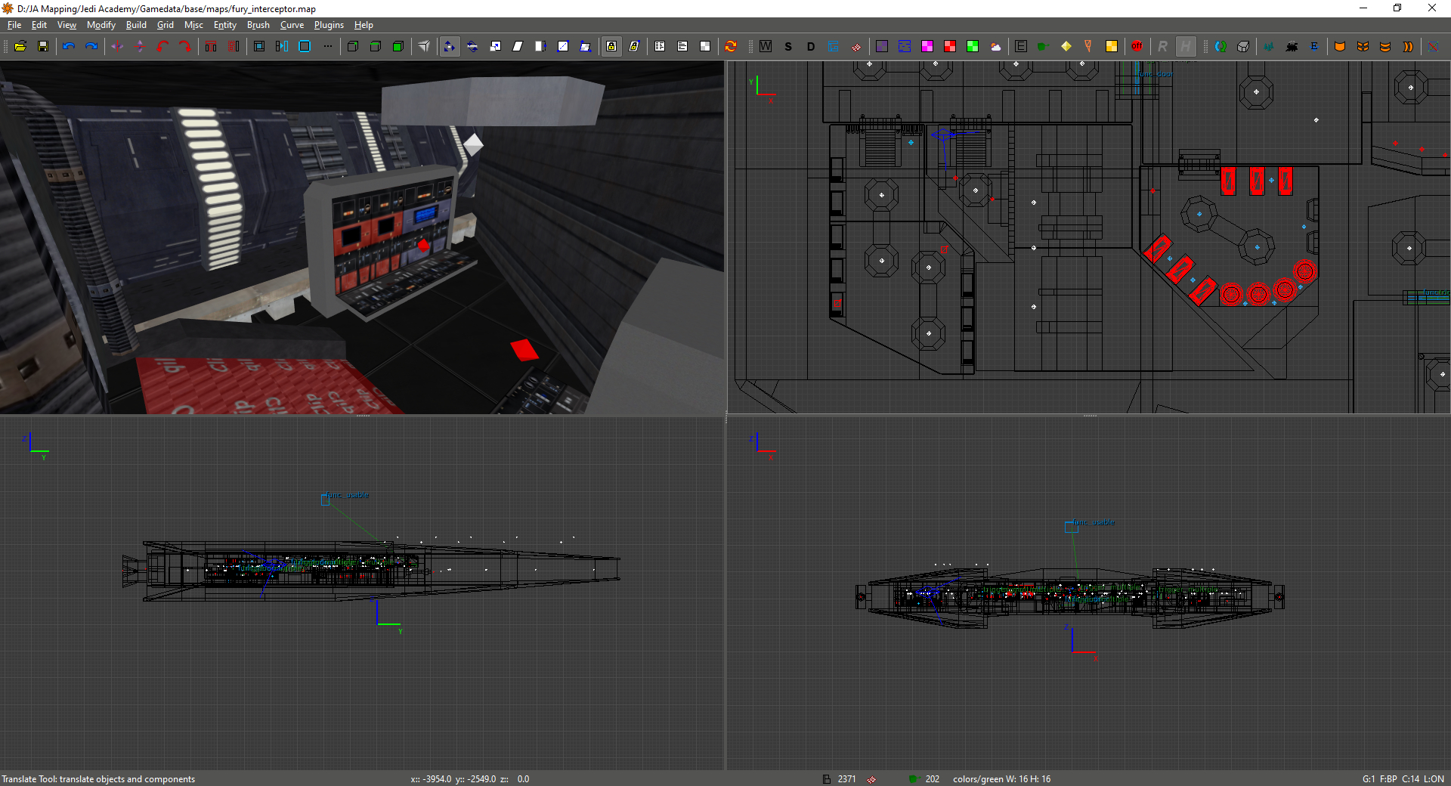The image size is (1451, 786).
Task: Click the purple horizontal-arrows flip icon
Action: 117,46
